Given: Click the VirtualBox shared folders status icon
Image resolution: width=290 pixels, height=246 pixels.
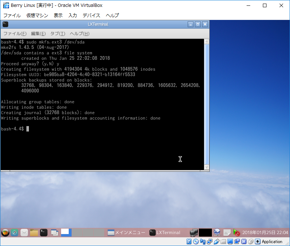Looking at the screenshot, I should (x=223, y=242).
